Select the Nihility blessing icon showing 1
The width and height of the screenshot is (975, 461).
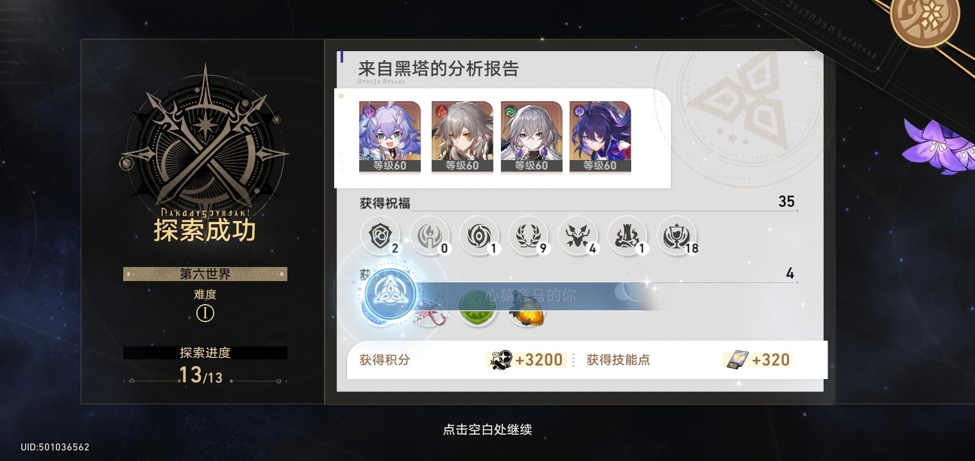click(x=479, y=235)
